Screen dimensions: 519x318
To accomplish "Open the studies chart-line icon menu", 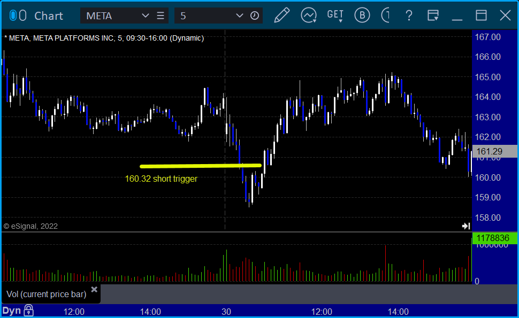I will 309,15.
